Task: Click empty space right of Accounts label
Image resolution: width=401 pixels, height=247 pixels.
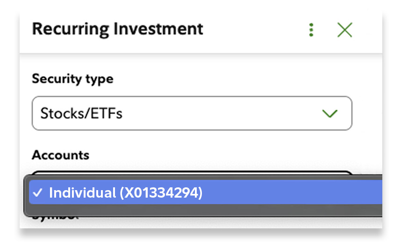Action: pos(210,155)
